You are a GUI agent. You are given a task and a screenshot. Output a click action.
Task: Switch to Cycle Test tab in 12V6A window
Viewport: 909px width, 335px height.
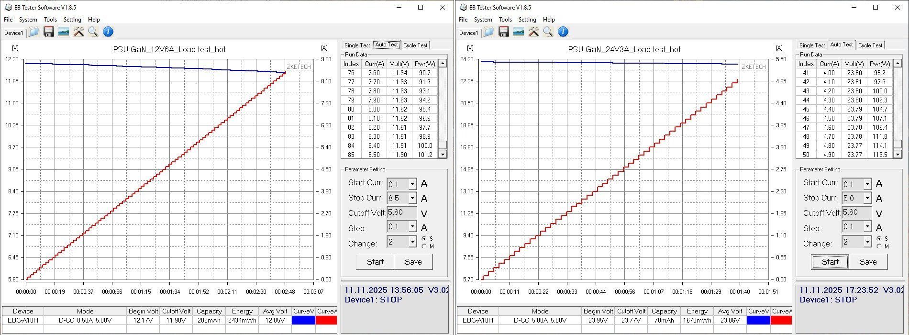415,45
